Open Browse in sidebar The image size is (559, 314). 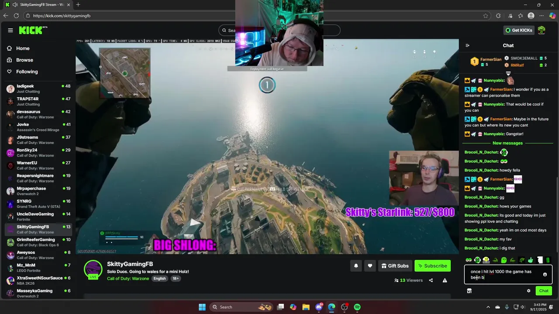click(x=39, y=60)
